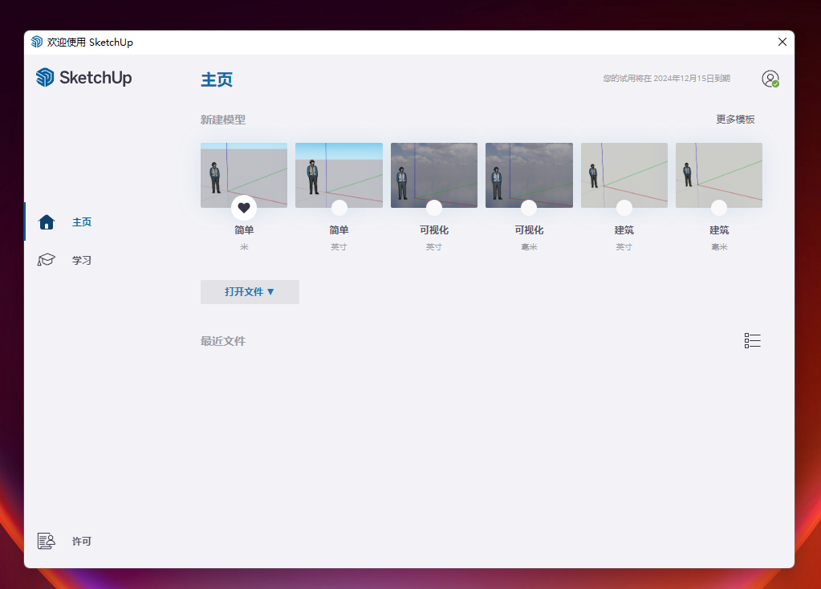Go to the 学习 tab
This screenshot has height=589, width=821.
(82, 260)
